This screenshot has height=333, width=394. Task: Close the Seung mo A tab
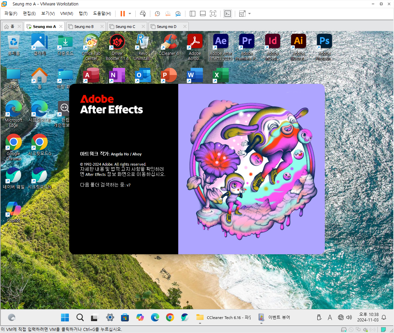61,26
